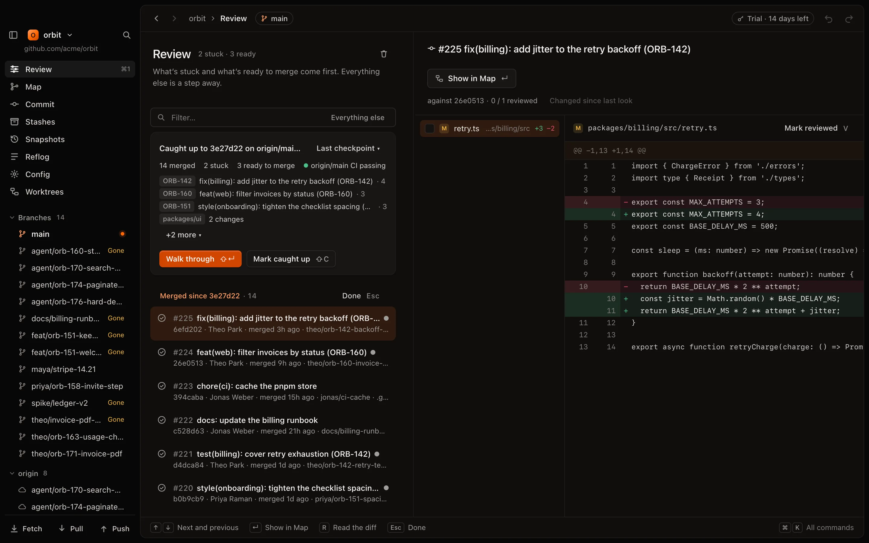Viewport: 869px width, 543px height.
Task: Open the Map view in sidebar
Action: tap(70, 87)
